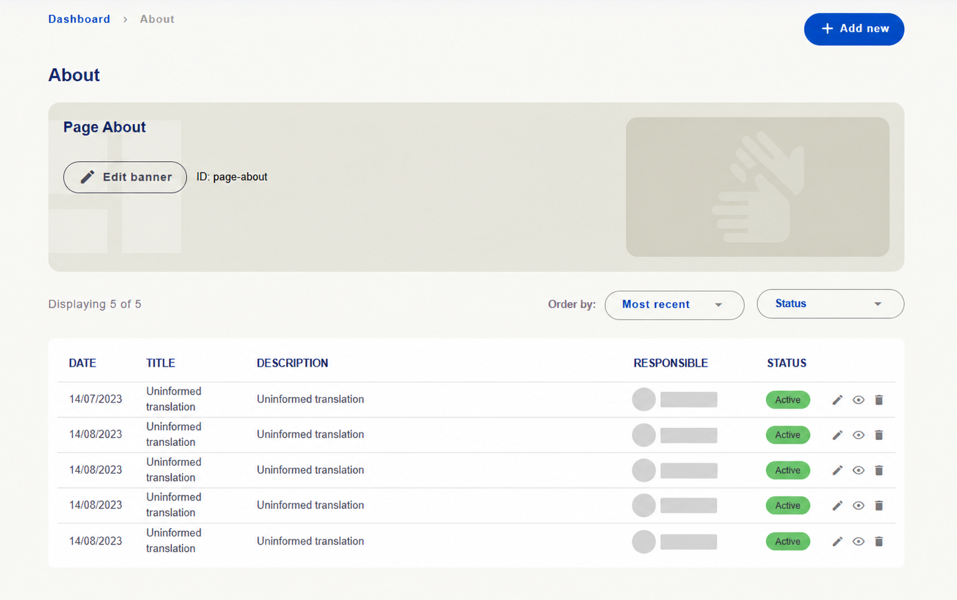Click the pencil icon in the second table row
The image size is (957, 600).
(837, 435)
